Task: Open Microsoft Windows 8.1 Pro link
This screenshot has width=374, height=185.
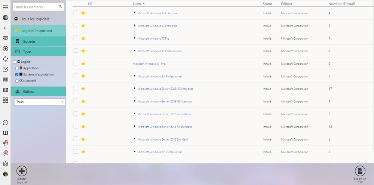Action: point(149,64)
